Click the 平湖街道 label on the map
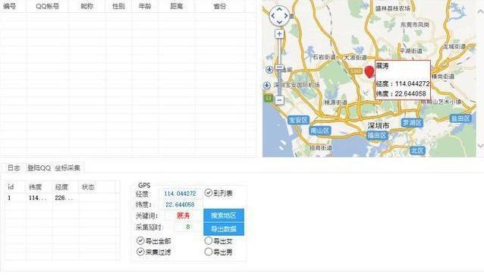The image size is (484, 276). coord(411,51)
